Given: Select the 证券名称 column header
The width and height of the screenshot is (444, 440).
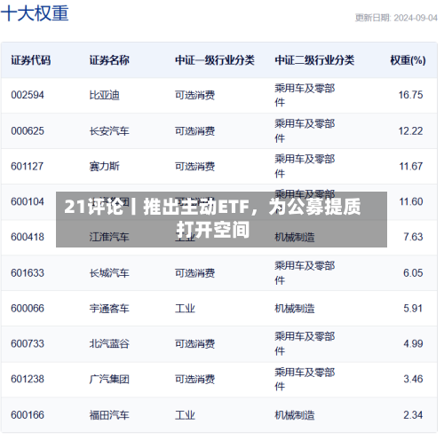Looking at the screenshot, I should [x=109, y=60].
